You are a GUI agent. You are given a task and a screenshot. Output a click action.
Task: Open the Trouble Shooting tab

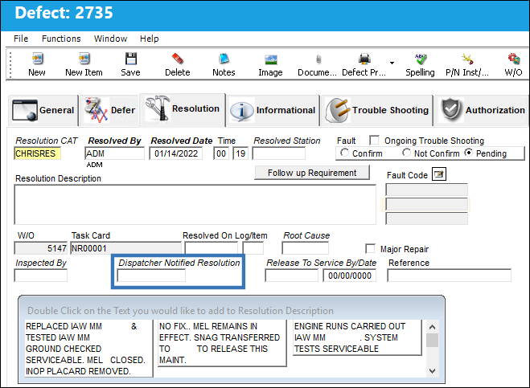click(x=376, y=110)
